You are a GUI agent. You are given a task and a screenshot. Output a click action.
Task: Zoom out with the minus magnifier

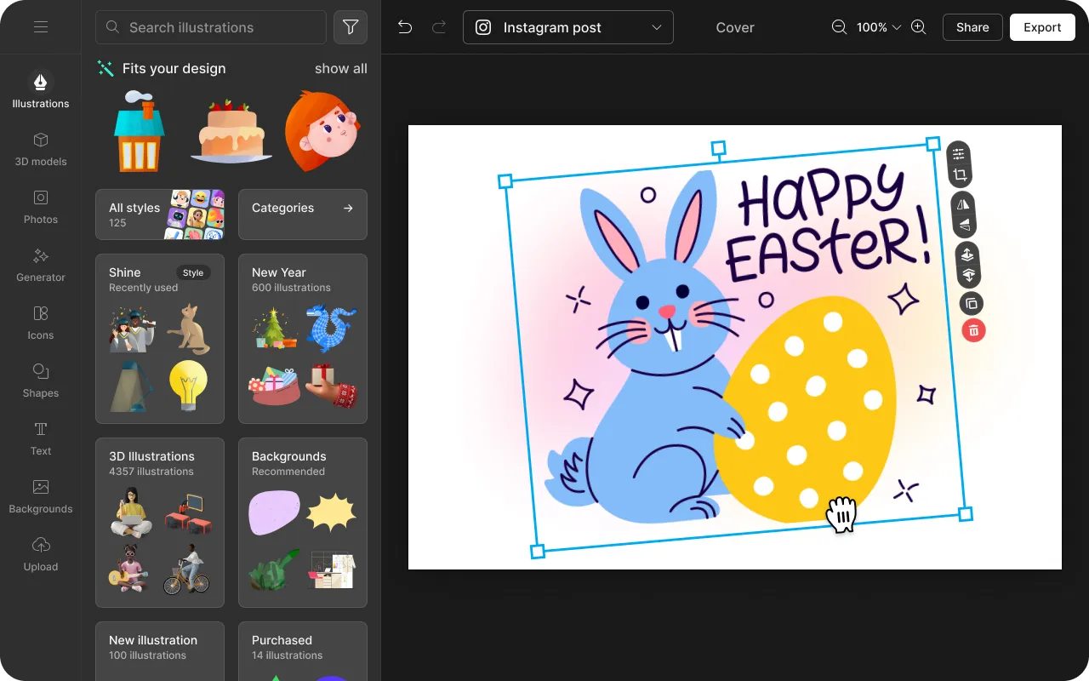[839, 27]
